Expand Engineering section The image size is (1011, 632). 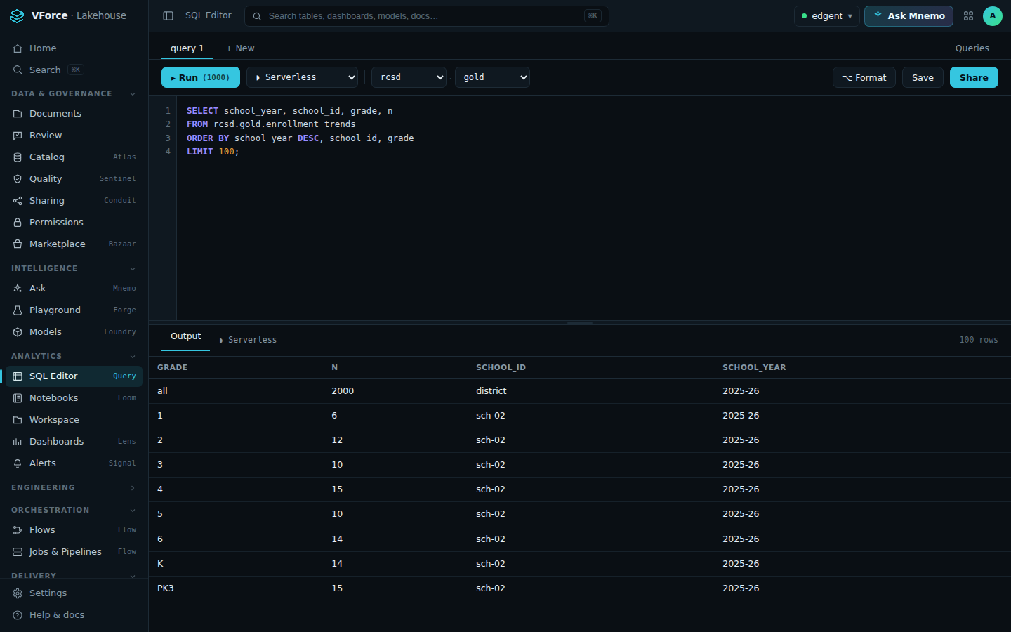click(x=74, y=487)
